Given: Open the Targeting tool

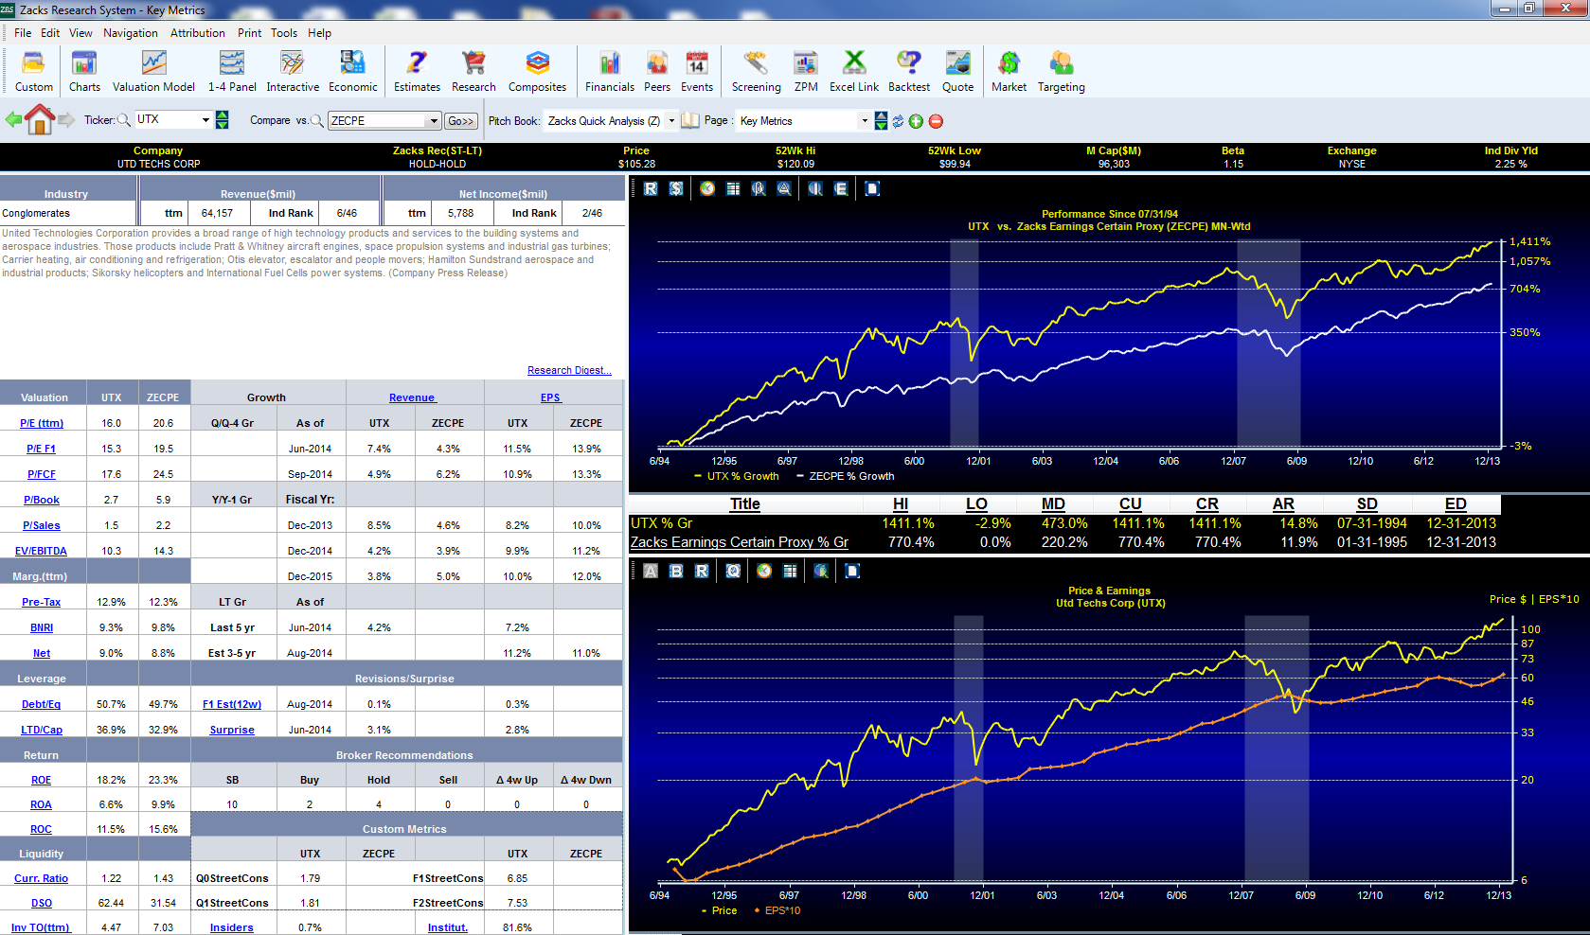Looking at the screenshot, I should [1061, 71].
